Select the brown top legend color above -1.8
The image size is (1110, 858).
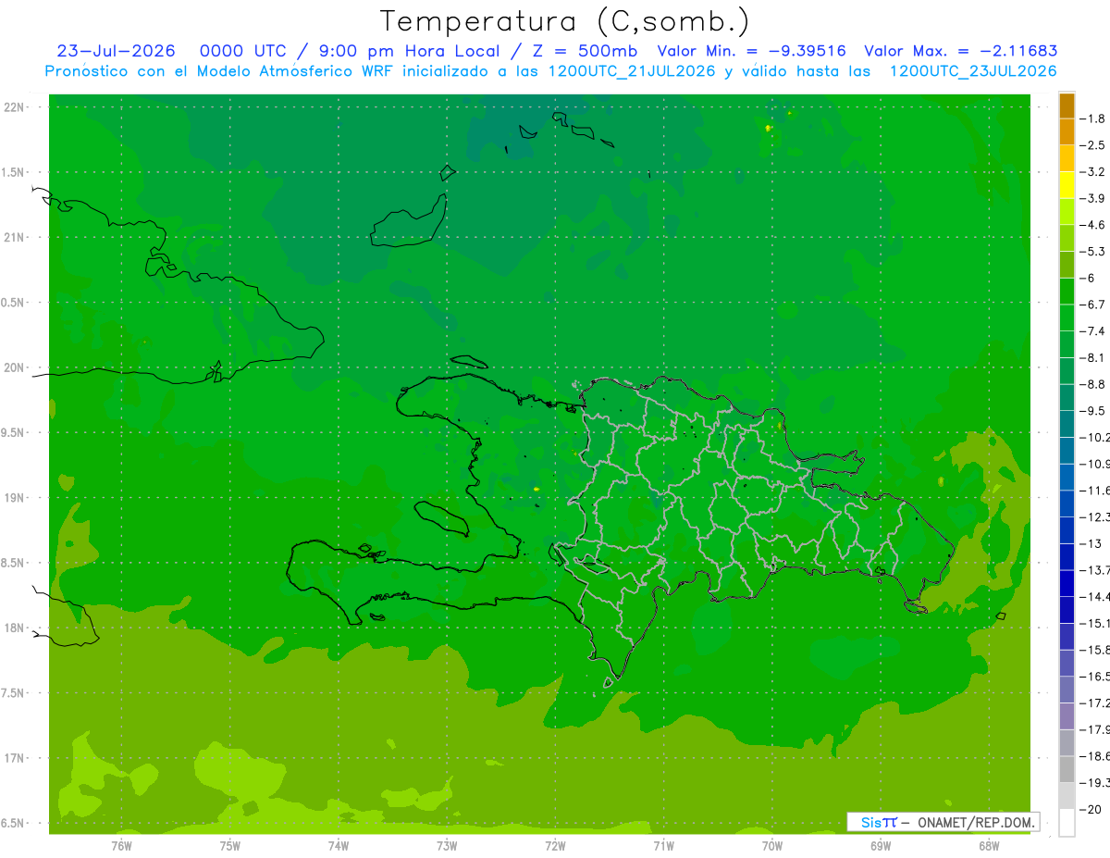[x=1067, y=106]
